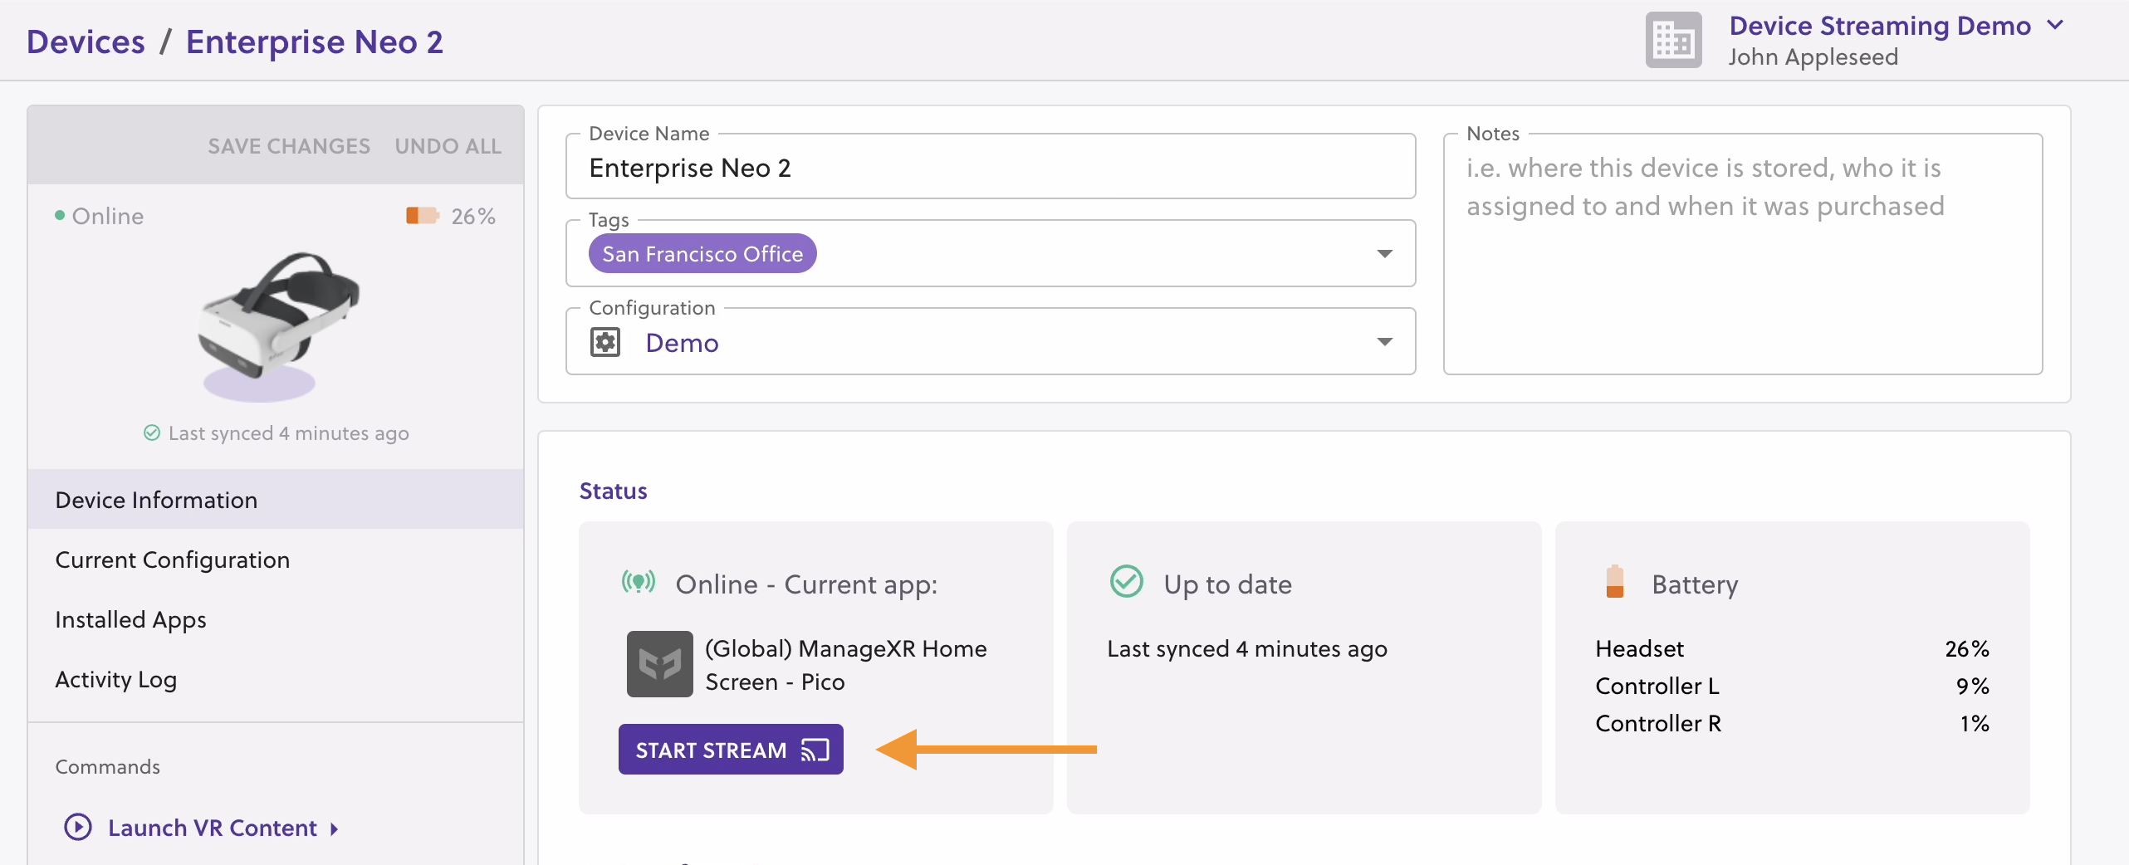Edit the Device Name field

click(x=990, y=168)
